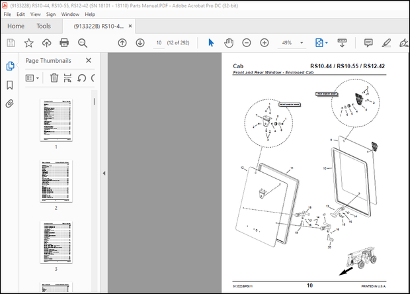The image size is (410, 294).
Task: Open the Window menu
Action: 70,14
